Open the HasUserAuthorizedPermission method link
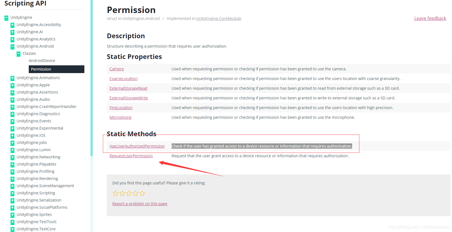452x232 pixels. tap(137, 146)
